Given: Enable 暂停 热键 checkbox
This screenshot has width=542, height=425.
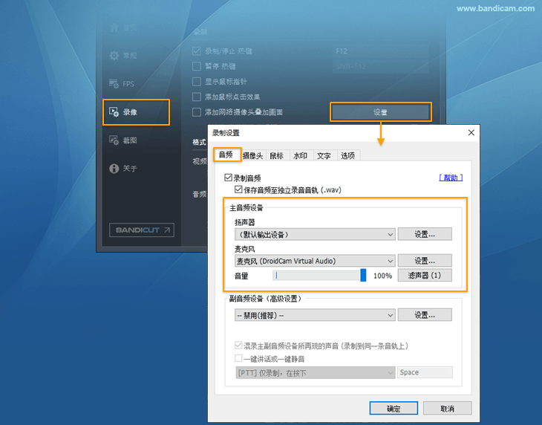Looking at the screenshot, I should point(196,66).
